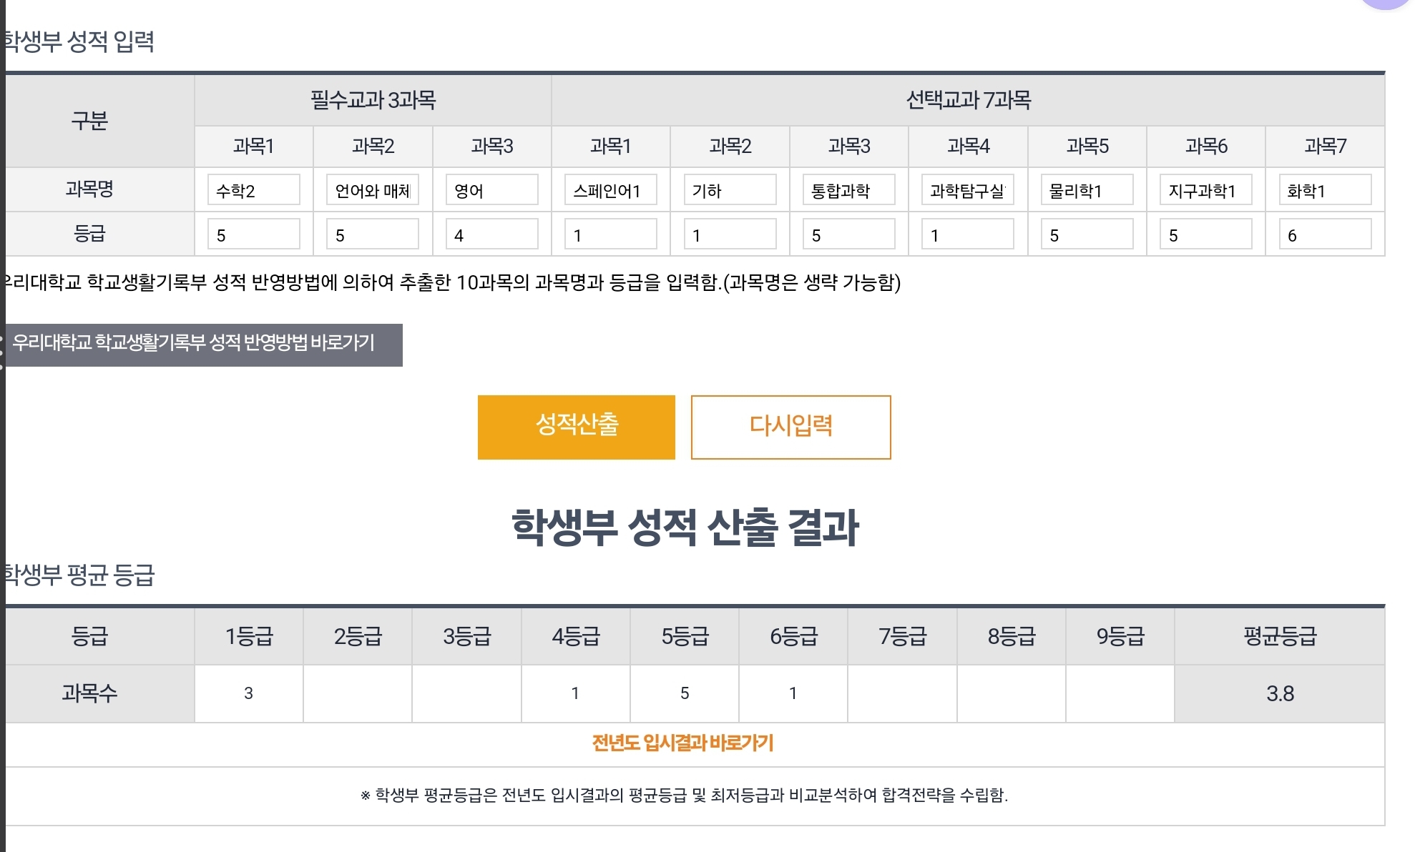Click the orange 성적산출 button

(576, 427)
